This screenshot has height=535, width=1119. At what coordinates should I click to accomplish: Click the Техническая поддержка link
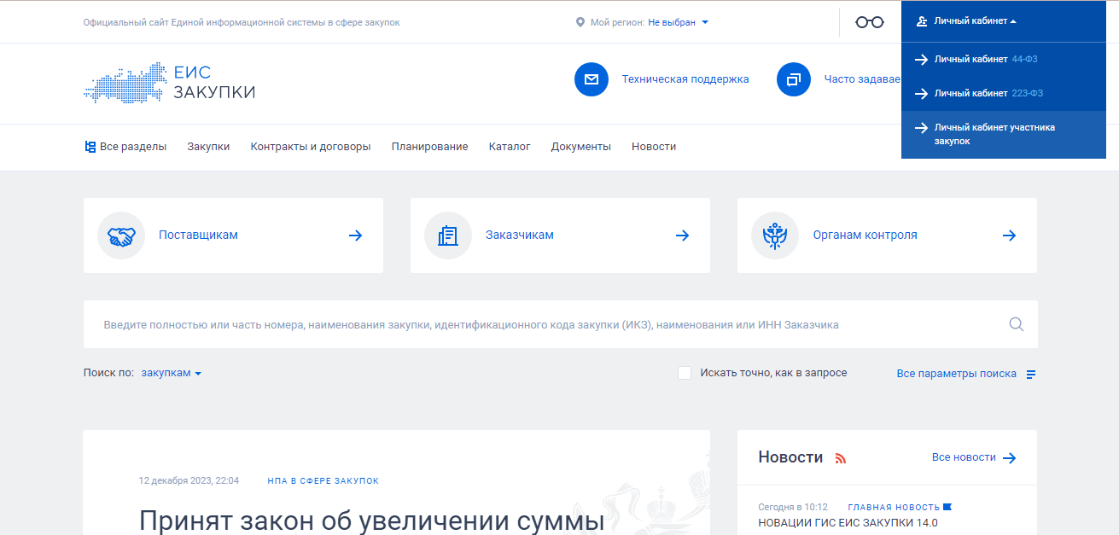tap(685, 79)
